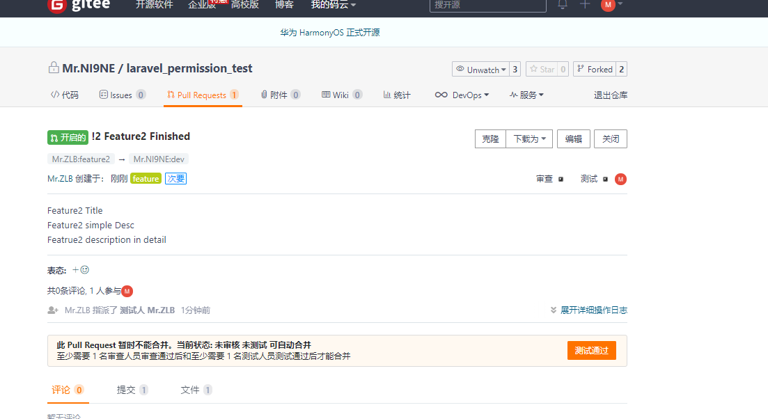Image resolution: width=768 pixels, height=419 pixels.
Task: Click the search input field
Action: pos(487,5)
